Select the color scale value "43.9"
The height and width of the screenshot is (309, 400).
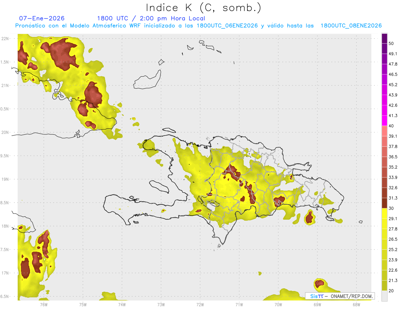pos(393,95)
